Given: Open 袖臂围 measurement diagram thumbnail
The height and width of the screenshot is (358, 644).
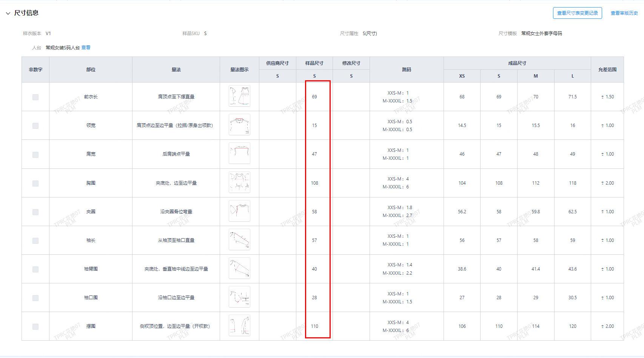Looking at the screenshot, I should 239,268.
